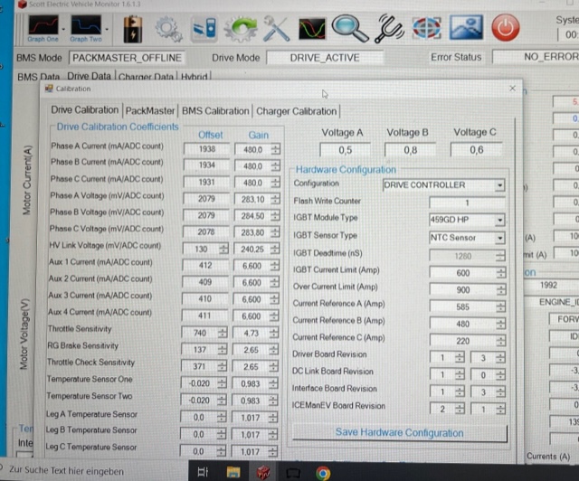Click the Save Hardware Configuration button

click(x=399, y=433)
